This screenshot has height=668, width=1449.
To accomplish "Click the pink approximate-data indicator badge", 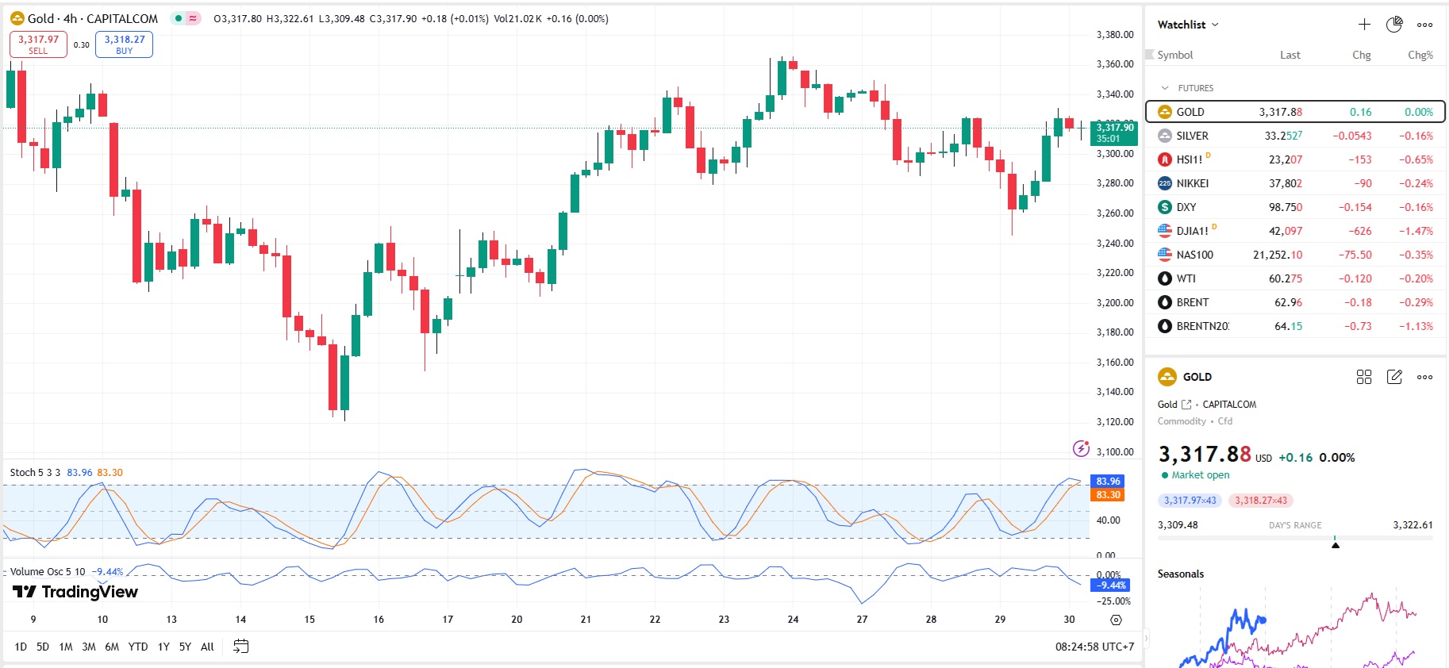I will (x=193, y=18).
